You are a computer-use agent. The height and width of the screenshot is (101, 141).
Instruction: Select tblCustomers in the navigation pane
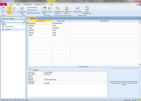(13, 27)
